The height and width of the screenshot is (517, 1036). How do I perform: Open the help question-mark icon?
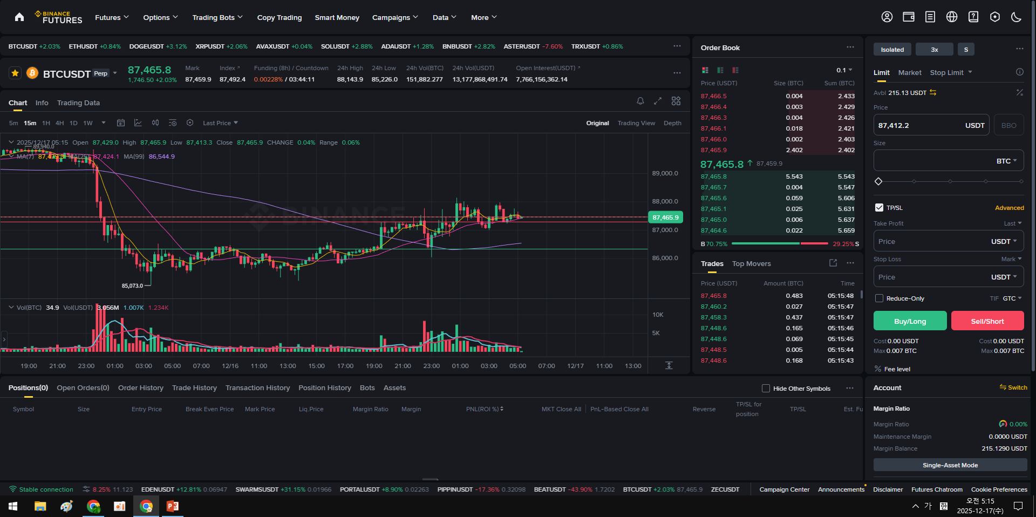click(x=973, y=17)
